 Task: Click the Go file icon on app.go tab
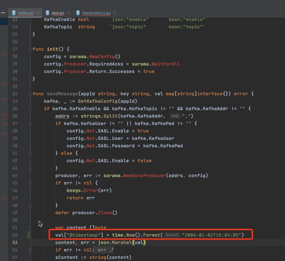[48, 12]
